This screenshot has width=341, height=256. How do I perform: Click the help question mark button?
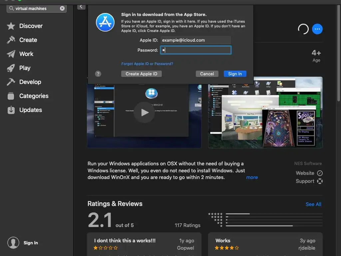pos(98,74)
